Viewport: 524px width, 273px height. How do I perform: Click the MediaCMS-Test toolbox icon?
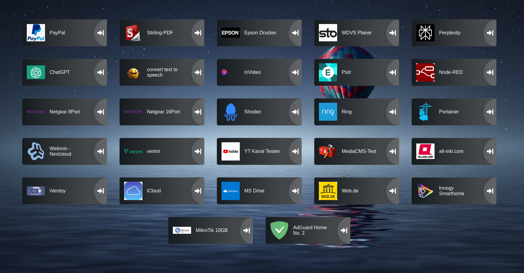click(327, 151)
